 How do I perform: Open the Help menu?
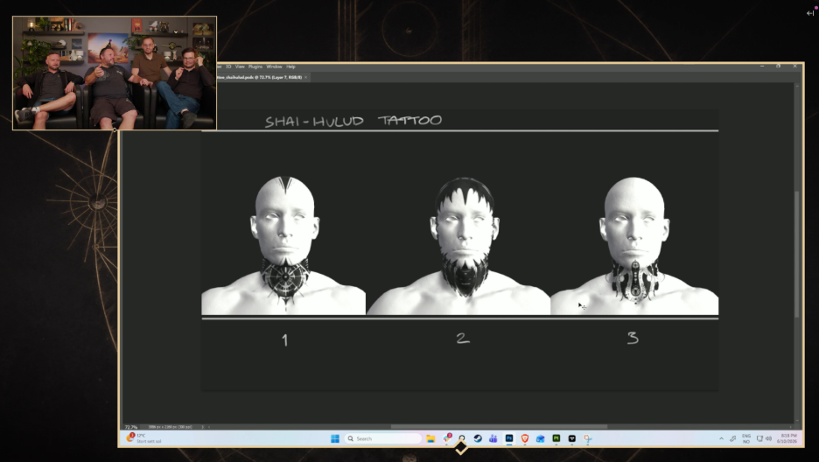290,66
